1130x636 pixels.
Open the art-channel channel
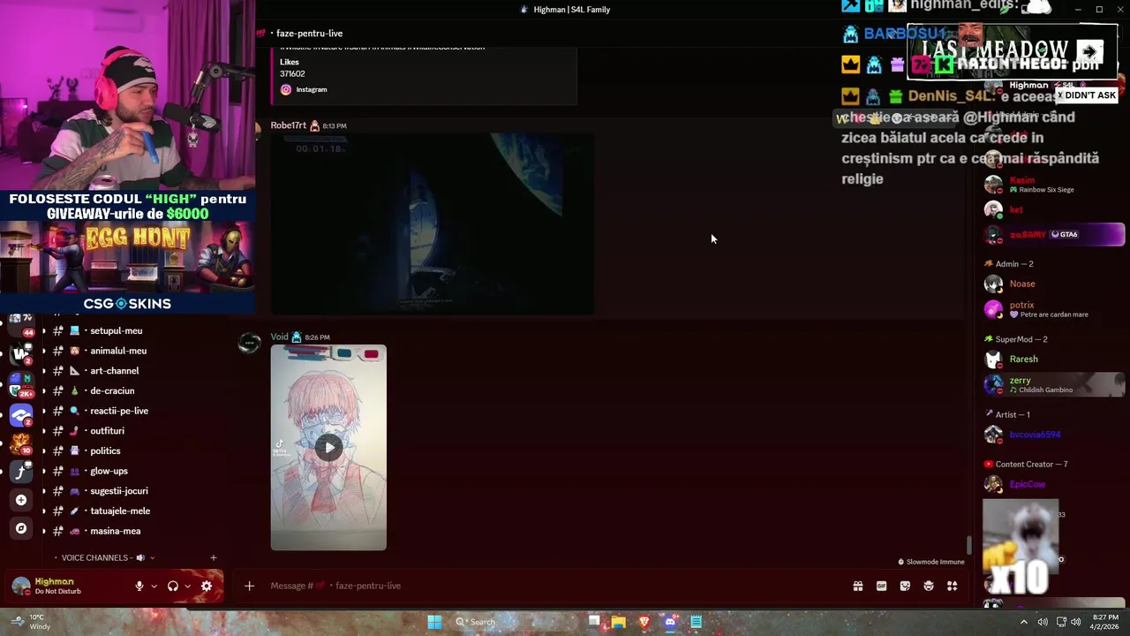point(114,371)
